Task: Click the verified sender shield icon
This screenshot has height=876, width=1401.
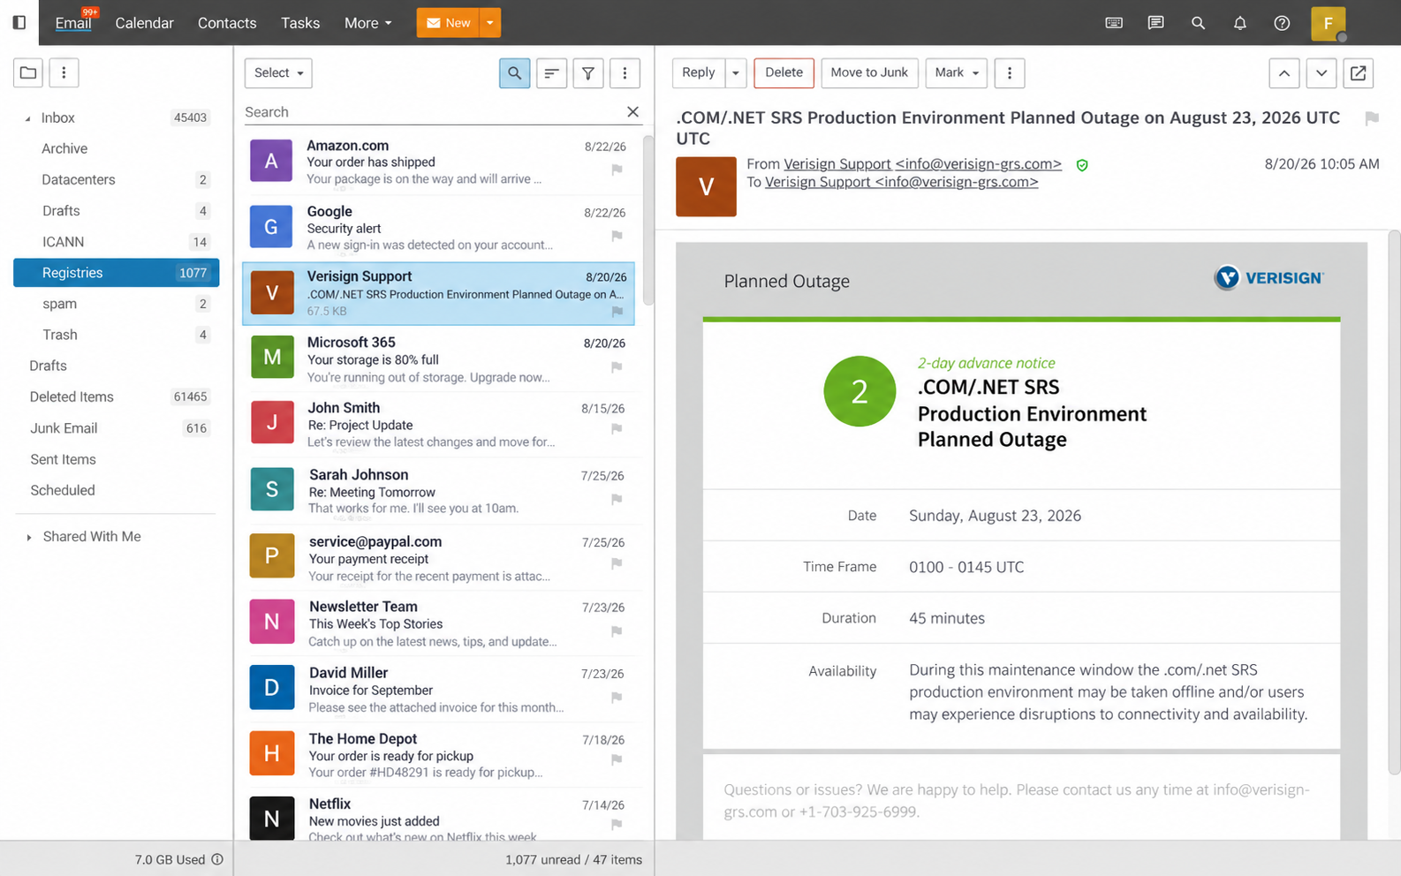Action: pyautogui.click(x=1082, y=165)
